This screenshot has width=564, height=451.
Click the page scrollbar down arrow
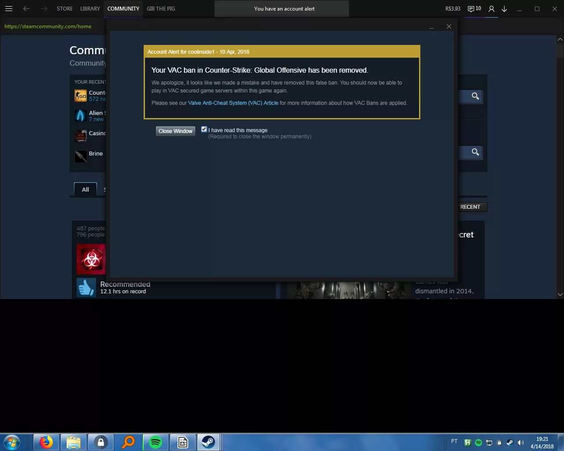(x=560, y=294)
